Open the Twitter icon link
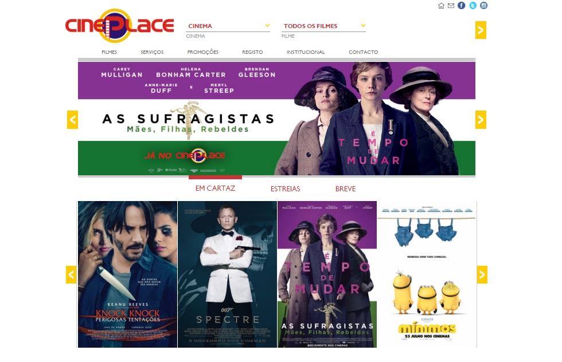562x362 pixels. (473, 5)
